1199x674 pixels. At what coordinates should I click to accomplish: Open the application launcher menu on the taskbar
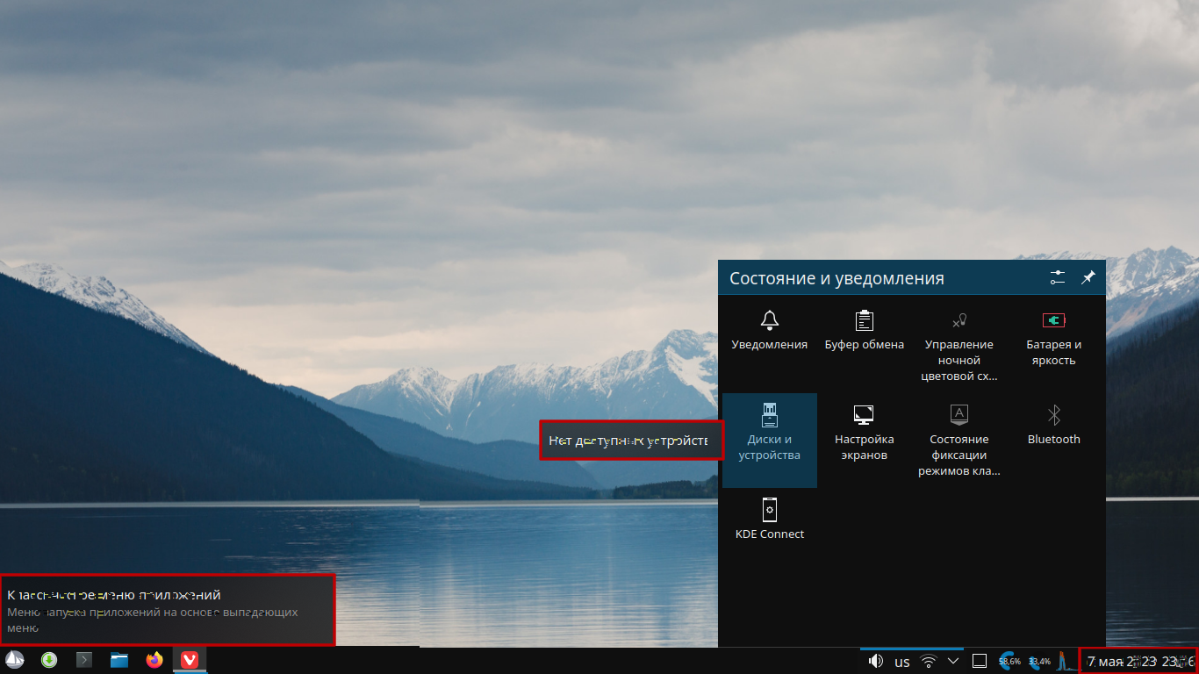point(14,660)
